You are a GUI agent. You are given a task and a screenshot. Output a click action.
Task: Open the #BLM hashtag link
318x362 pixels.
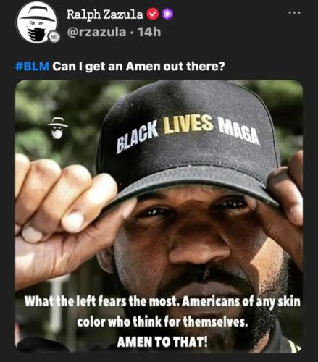point(32,67)
